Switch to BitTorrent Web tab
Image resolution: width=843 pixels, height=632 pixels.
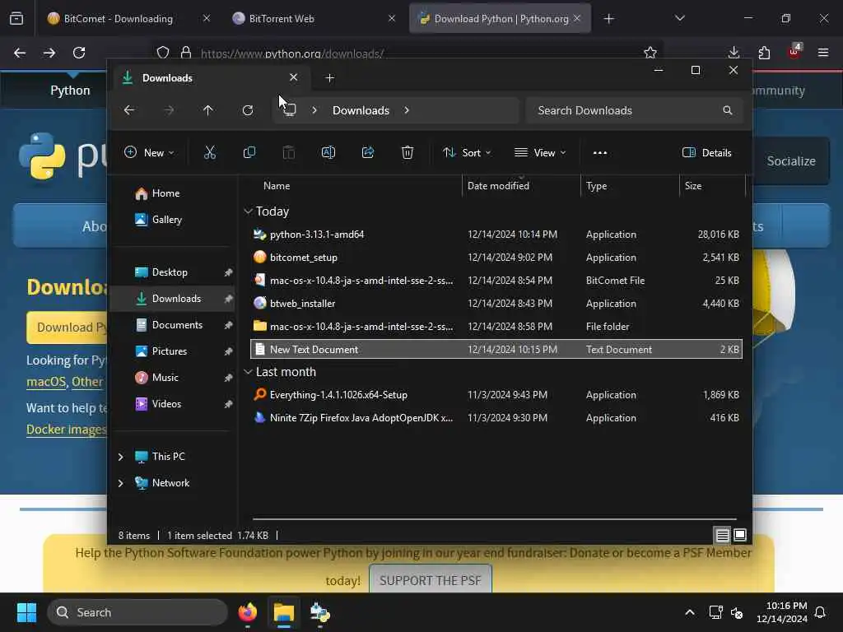(314, 18)
